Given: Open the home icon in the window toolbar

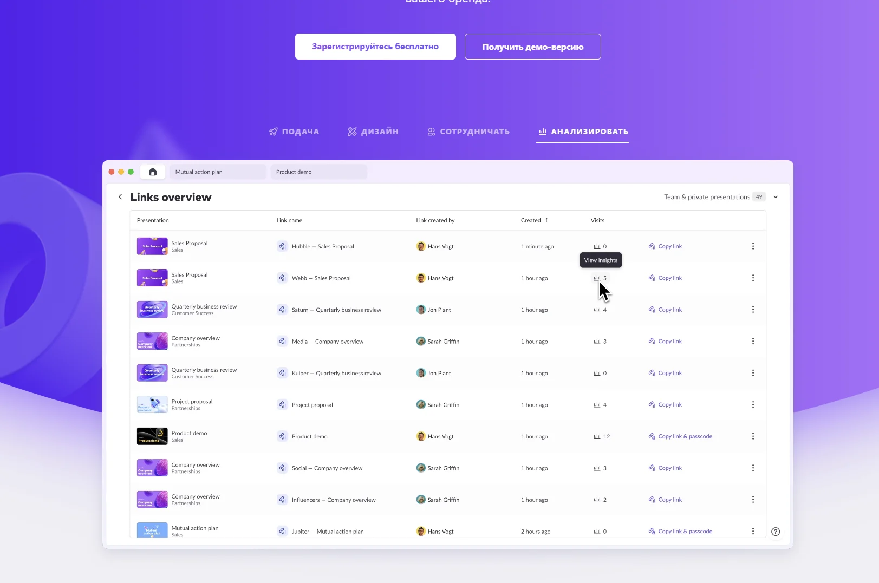Looking at the screenshot, I should (152, 172).
